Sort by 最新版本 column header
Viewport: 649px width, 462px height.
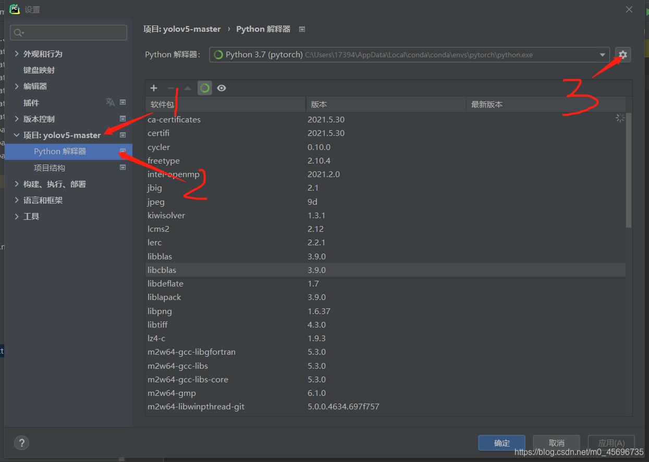(x=546, y=104)
